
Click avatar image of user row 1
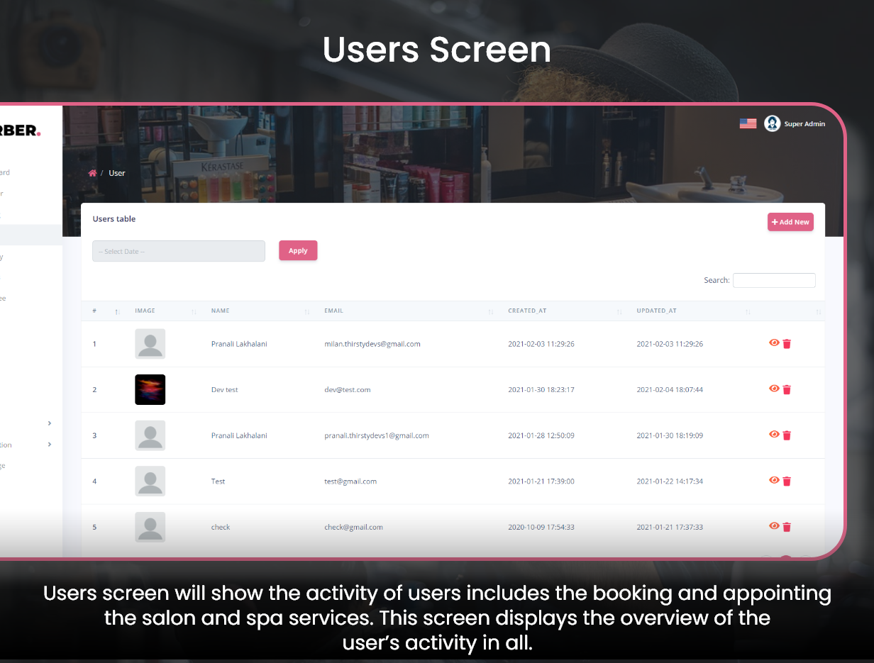(150, 344)
